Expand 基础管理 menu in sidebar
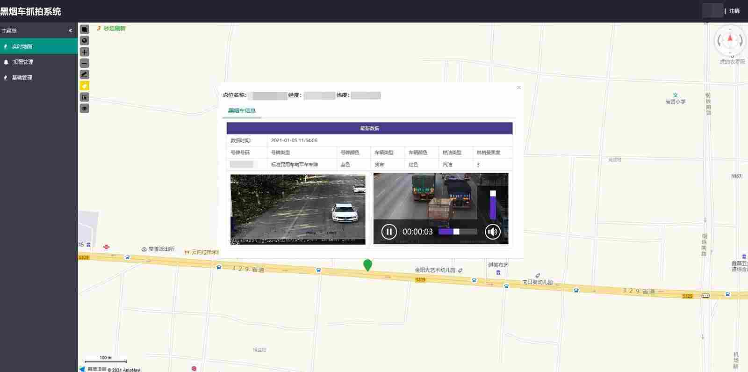This screenshot has width=748, height=372. tap(22, 78)
